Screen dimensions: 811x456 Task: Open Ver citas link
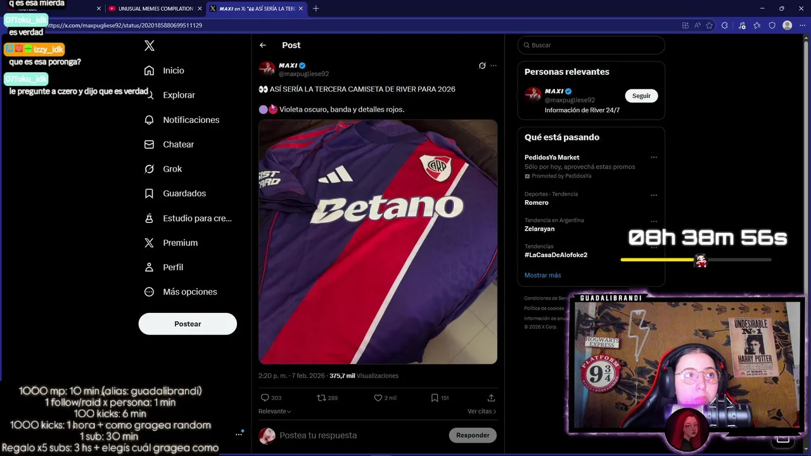coord(482,411)
